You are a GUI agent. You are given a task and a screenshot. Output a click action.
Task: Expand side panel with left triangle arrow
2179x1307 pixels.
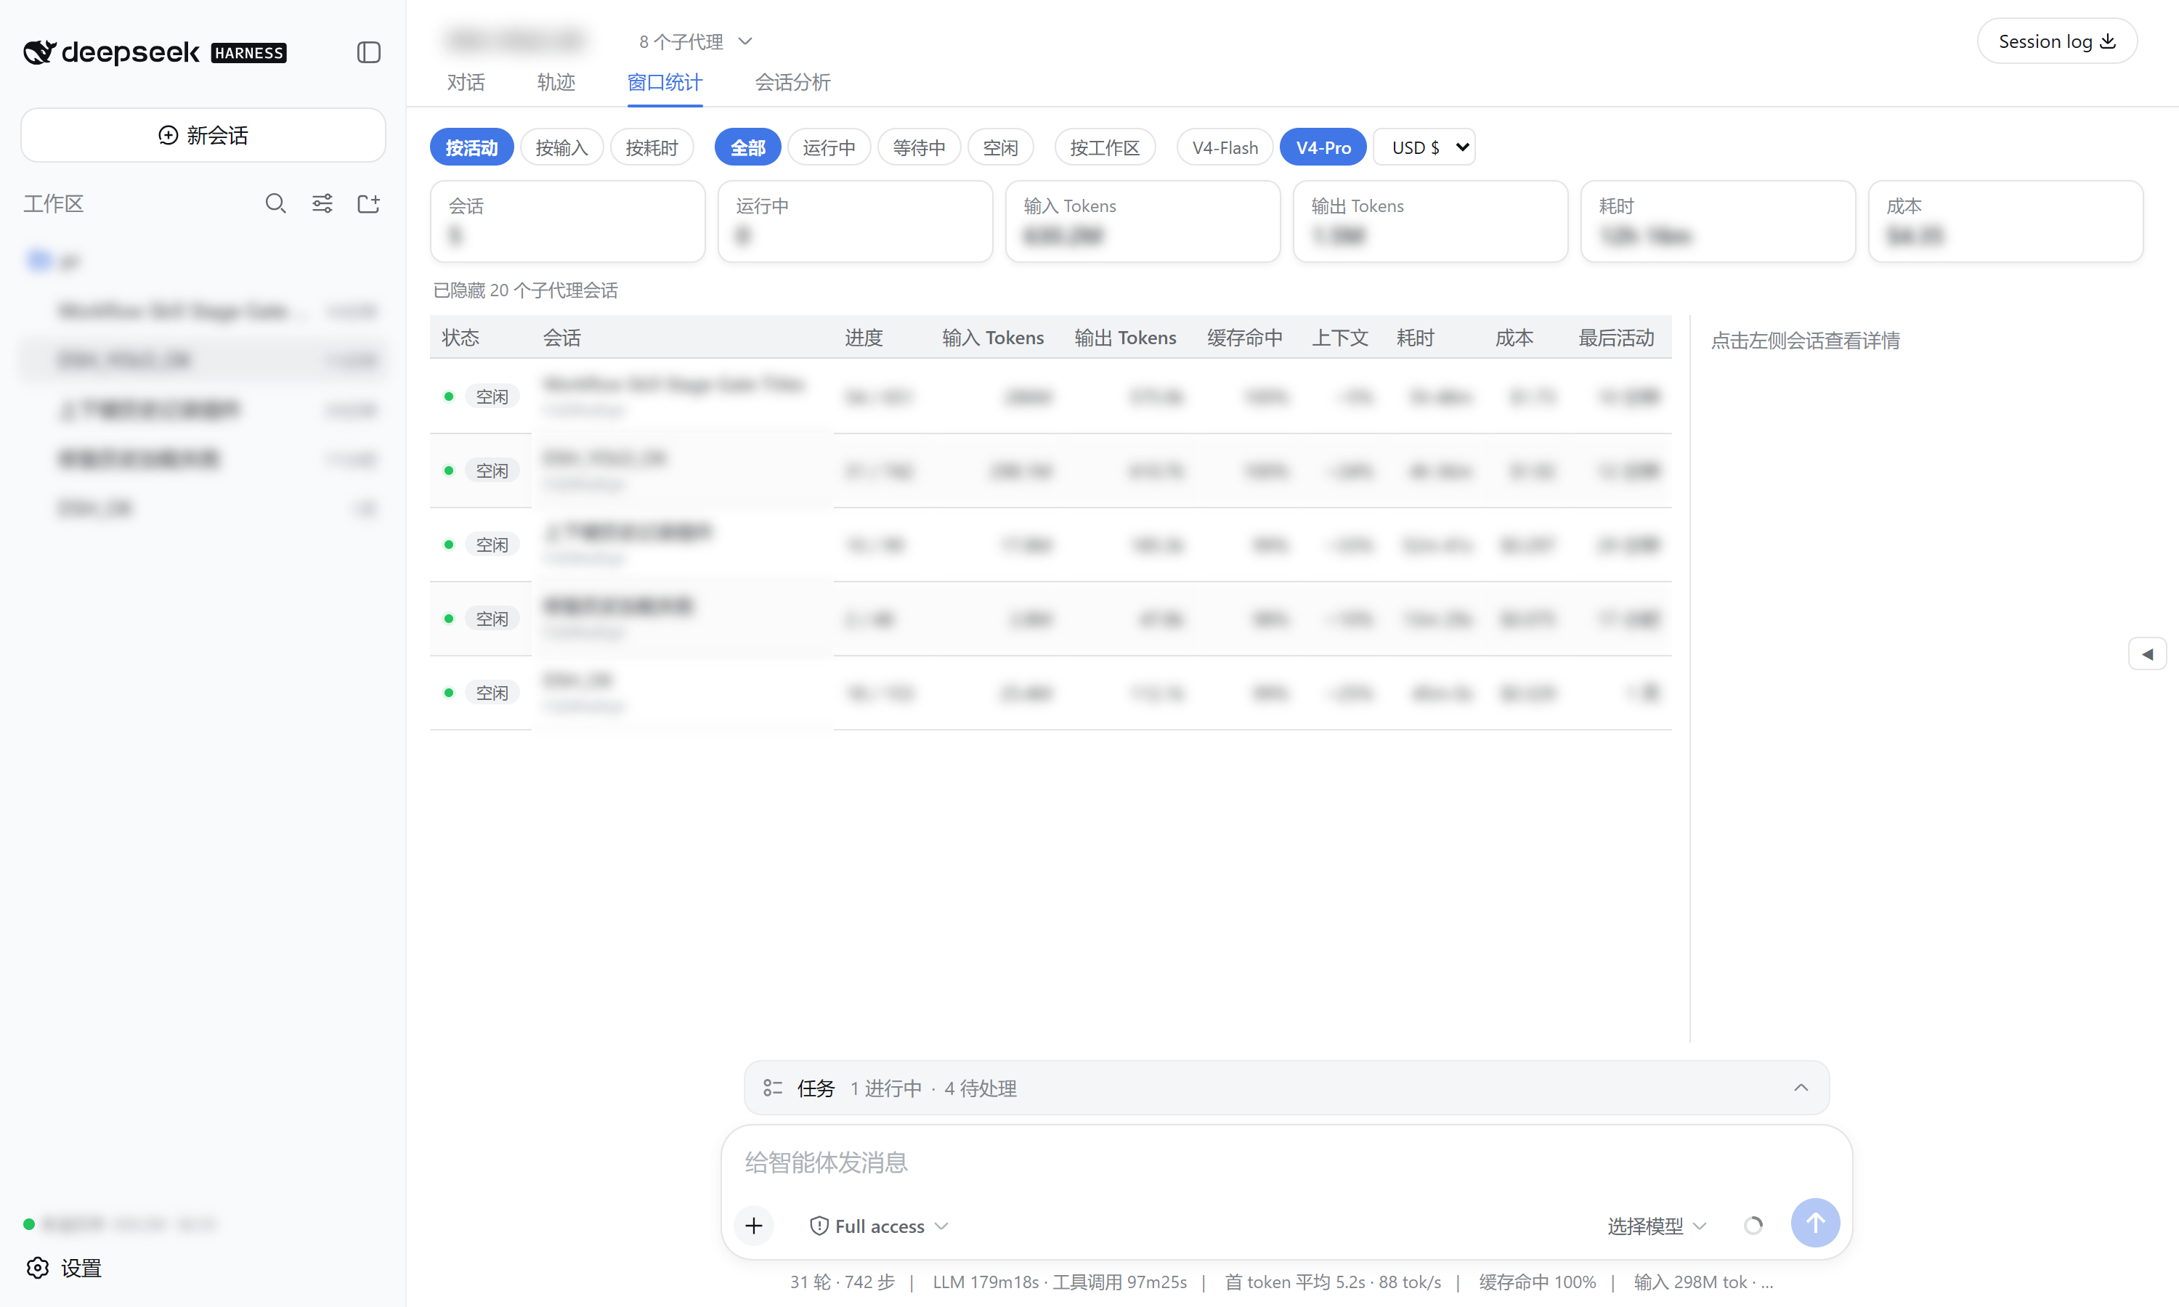tap(2147, 653)
